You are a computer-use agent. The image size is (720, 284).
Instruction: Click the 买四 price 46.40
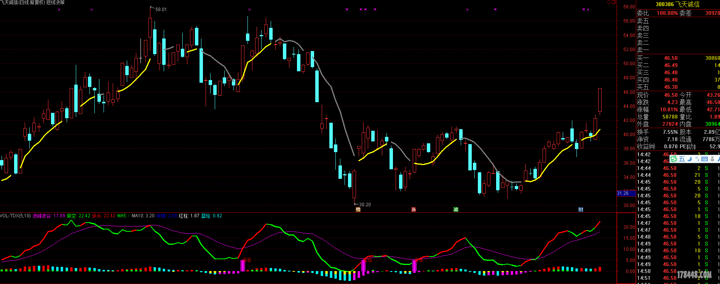[x=671, y=80]
